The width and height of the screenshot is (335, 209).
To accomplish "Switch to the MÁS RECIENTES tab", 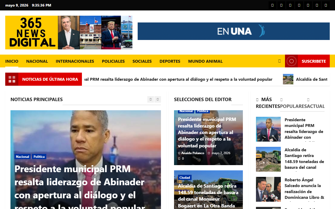I will pyautogui.click(x=268, y=103).
